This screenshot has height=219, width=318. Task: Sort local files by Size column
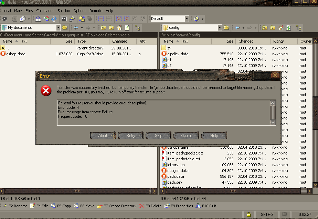click(x=63, y=42)
